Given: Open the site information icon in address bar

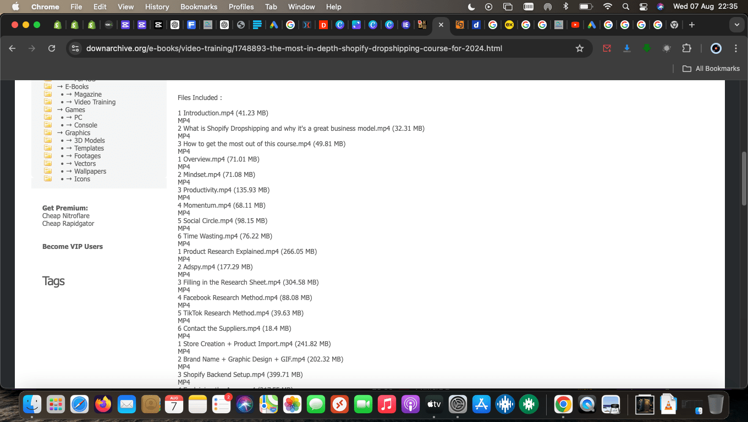Looking at the screenshot, I should 76,48.
